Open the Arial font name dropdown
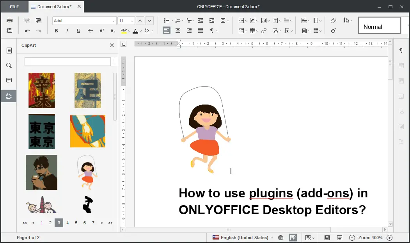Image resolution: width=410 pixels, height=243 pixels. point(114,21)
